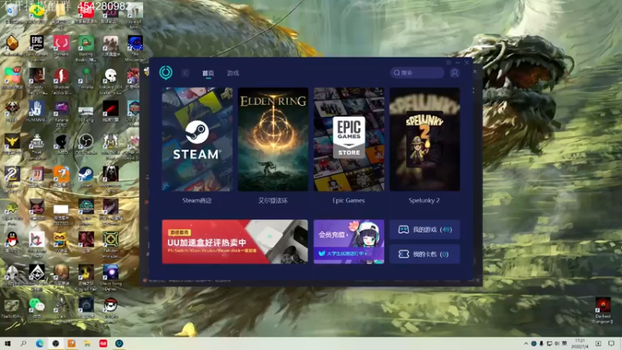Open the Steam desktop shortcut
Viewport: 622px width, 350px height.
86,177
